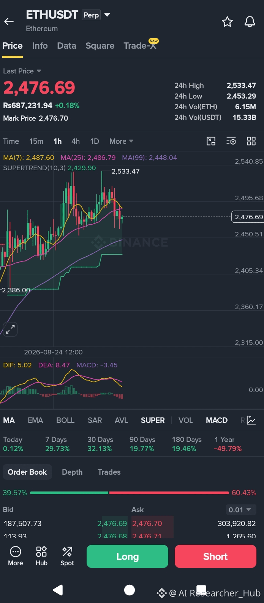Select the Time chart interval
Image resolution: width=264 pixels, height=603 pixels.
(x=11, y=141)
